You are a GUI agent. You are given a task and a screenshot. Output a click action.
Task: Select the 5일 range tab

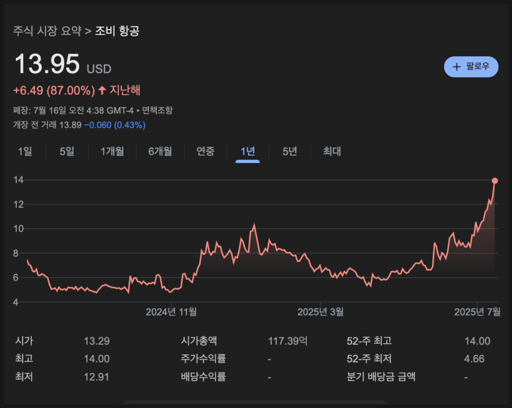(x=67, y=151)
